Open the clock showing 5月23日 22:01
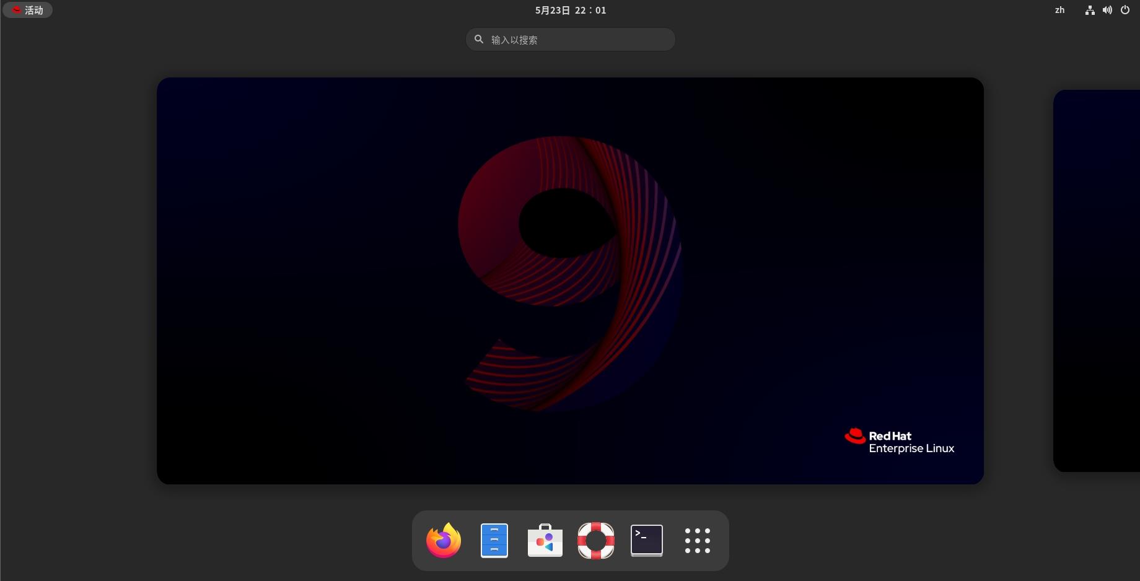Viewport: 1140px width, 581px height. tap(571, 10)
